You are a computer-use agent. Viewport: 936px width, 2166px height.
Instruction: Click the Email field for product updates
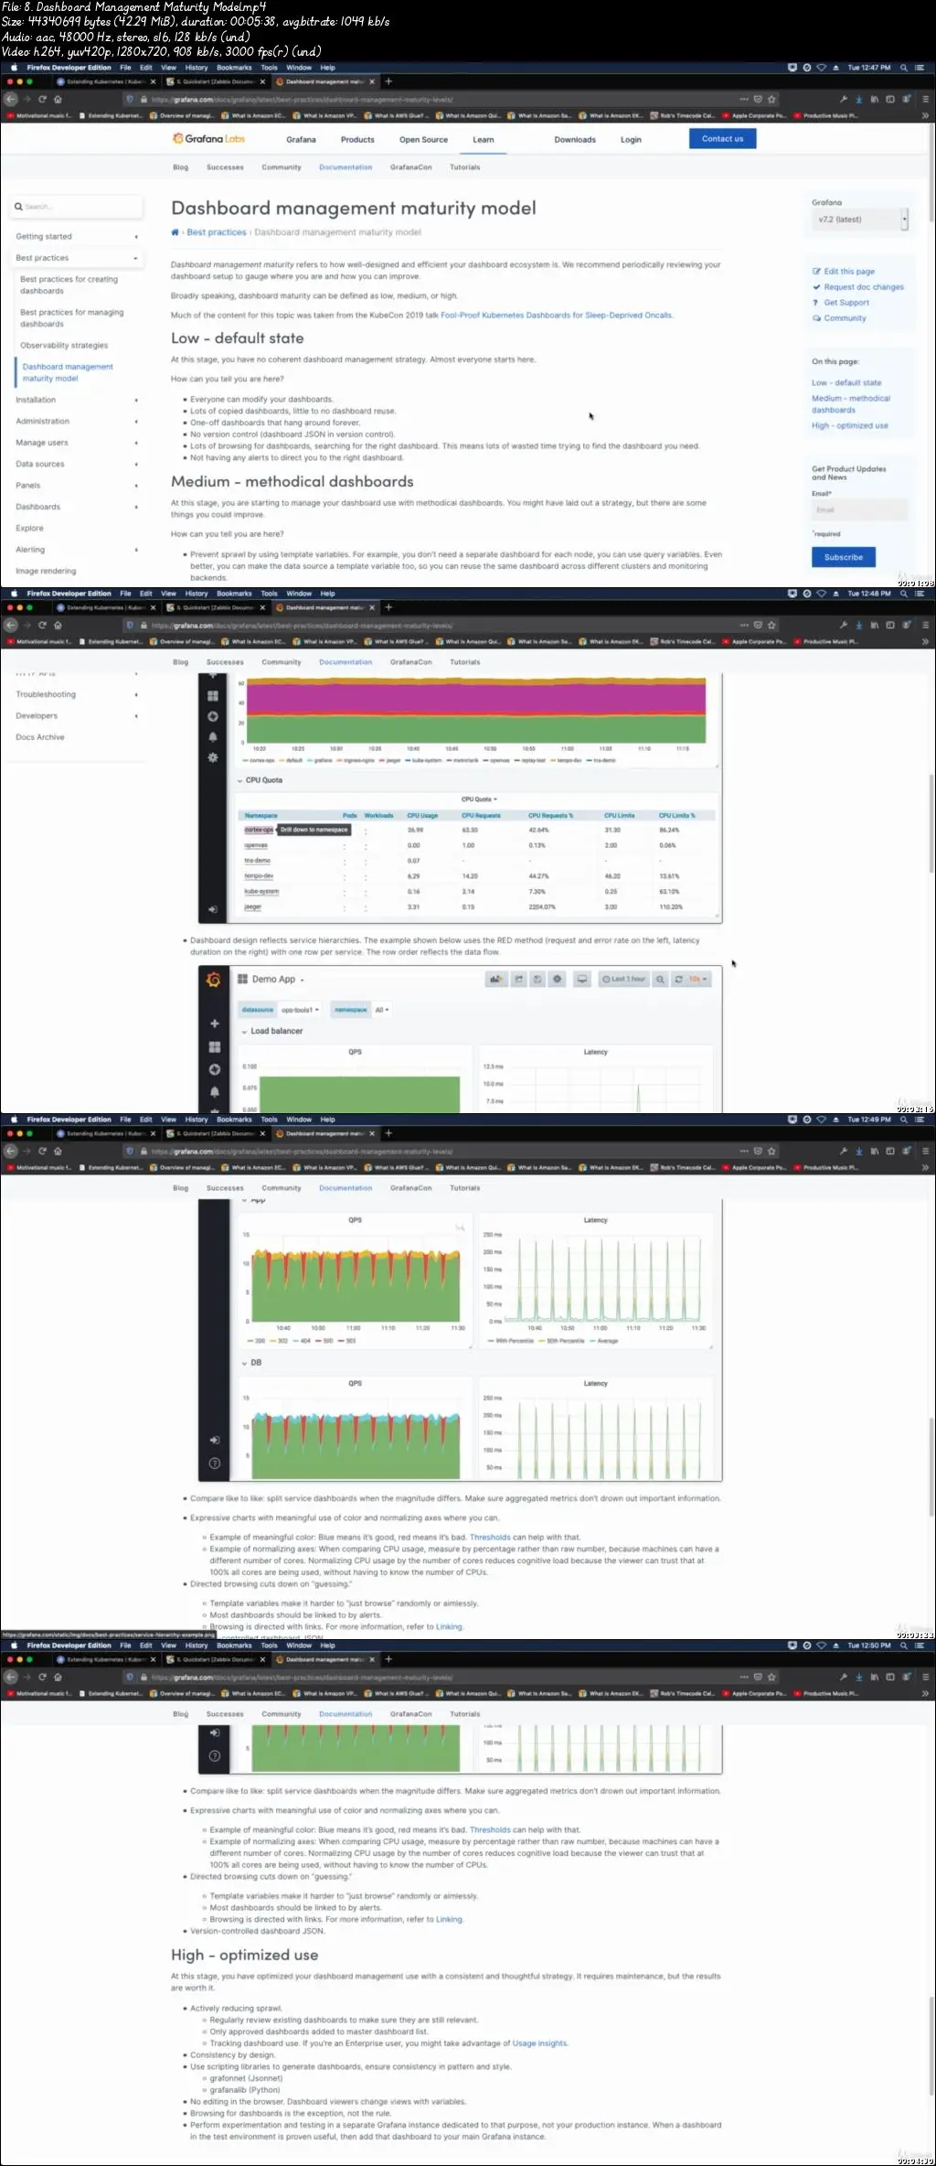pyautogui.click(x=859, y=509)
